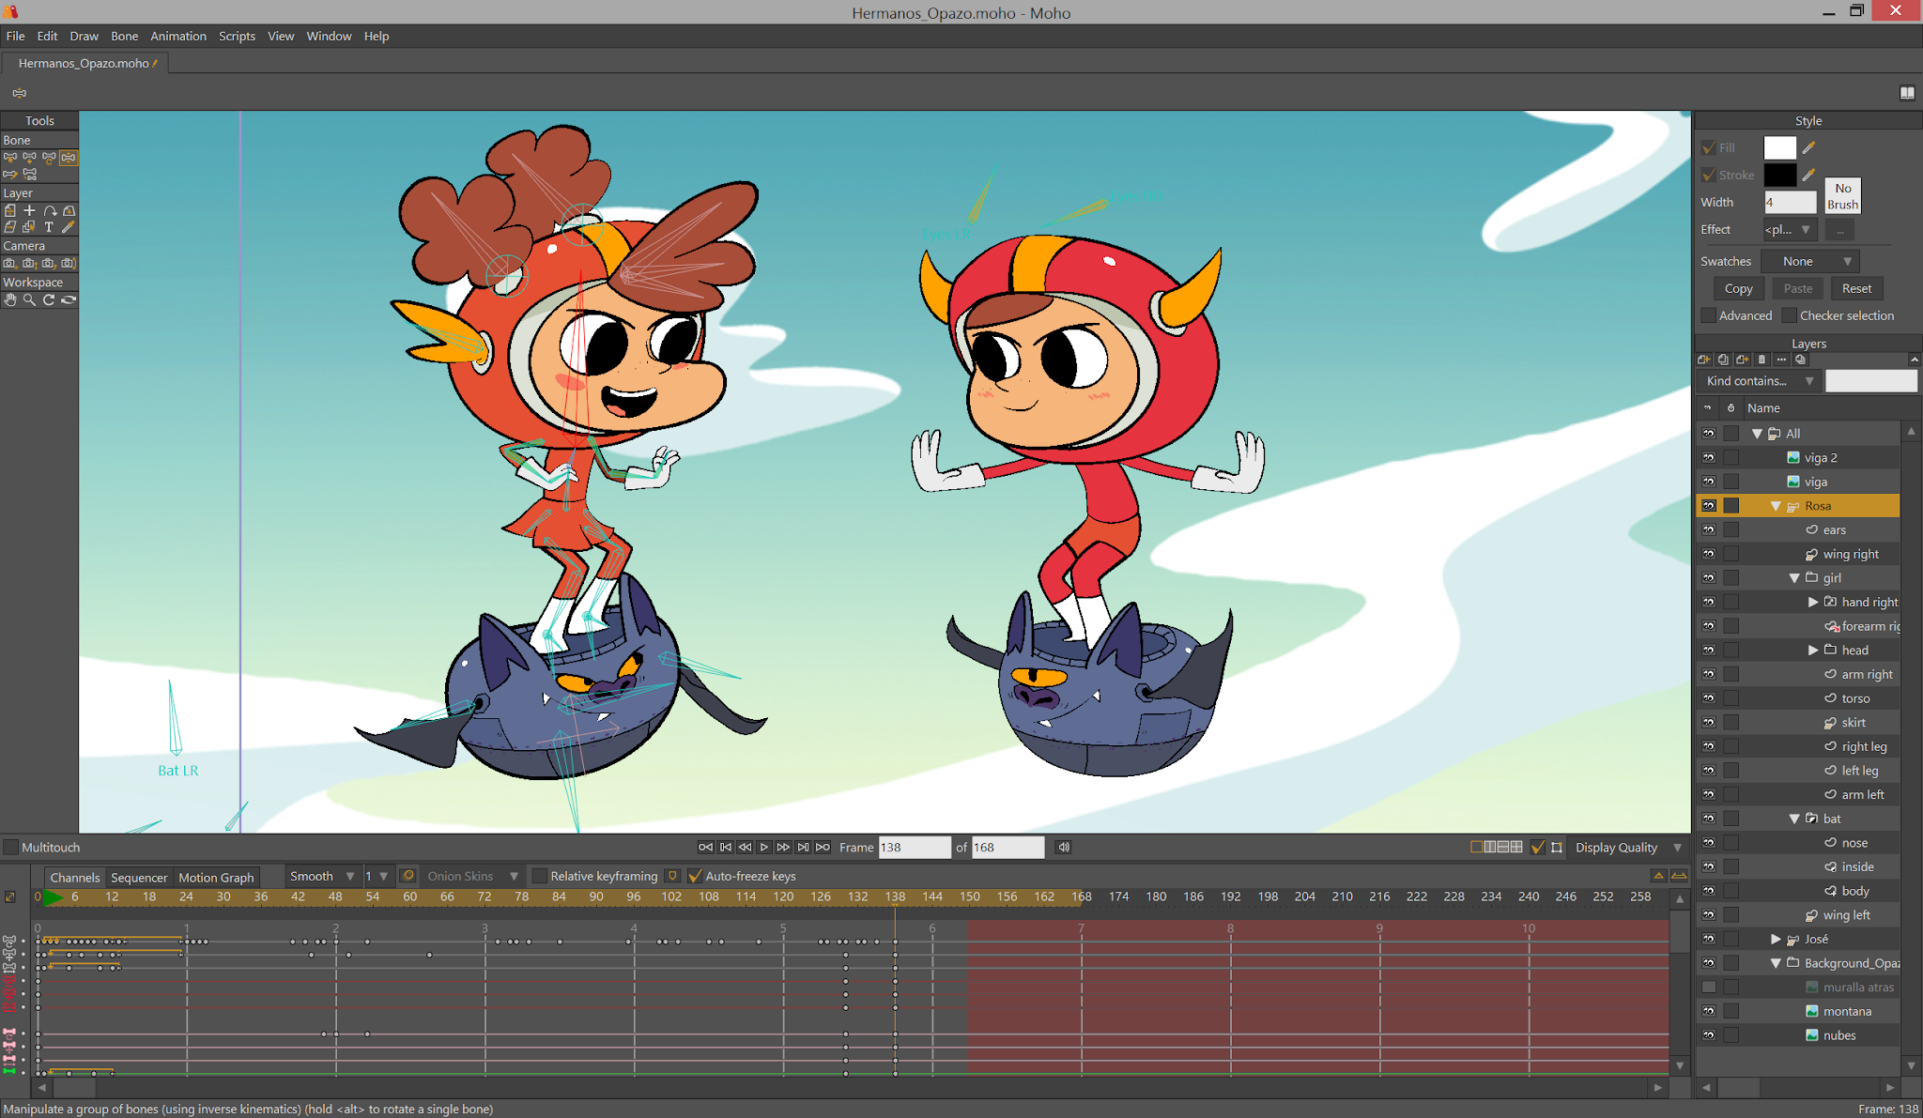The height and width of the screenshot is (1118, 1923).
Task: Click the Track Camera tool
Action: [9, 264]
